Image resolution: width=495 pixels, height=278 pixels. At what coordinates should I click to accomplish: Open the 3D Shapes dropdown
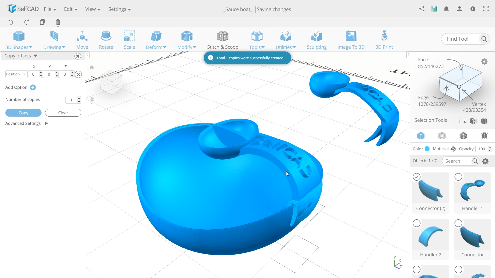19,40
